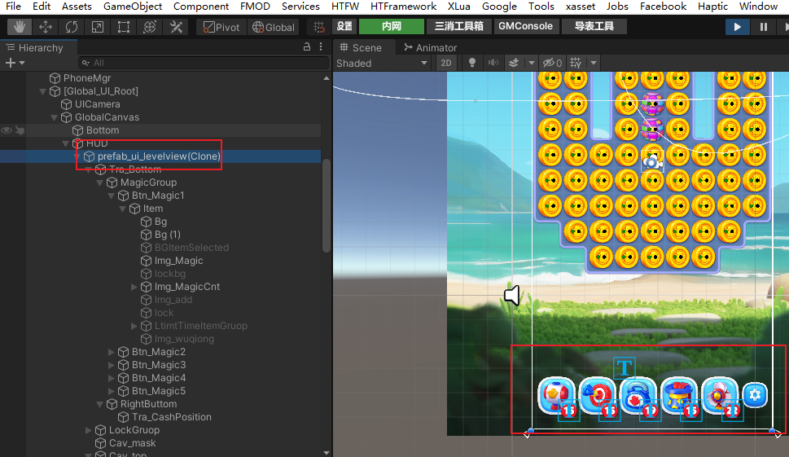Click the blue gear settings button in Scene
This screenshot has height=457, width=789.
coord(755,395)
